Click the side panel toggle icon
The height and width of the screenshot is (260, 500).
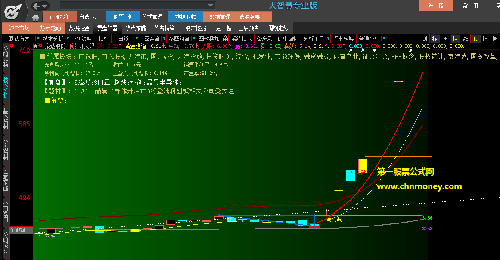pos(496,39)
